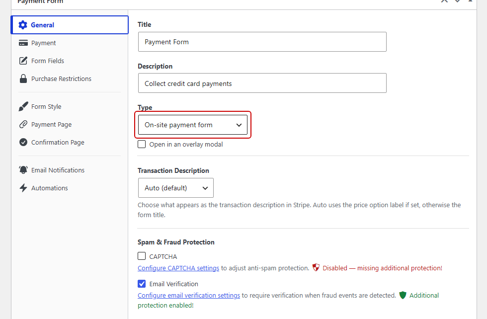The image size is (487, 319).
Task: Select the Payment Page tab
Action: tap(70, 124)
